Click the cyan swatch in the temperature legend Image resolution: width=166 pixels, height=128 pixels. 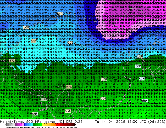[x=32, y=125]
